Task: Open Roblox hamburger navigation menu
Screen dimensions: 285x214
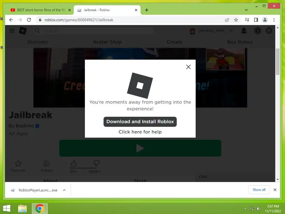Action: coord(12,31)
